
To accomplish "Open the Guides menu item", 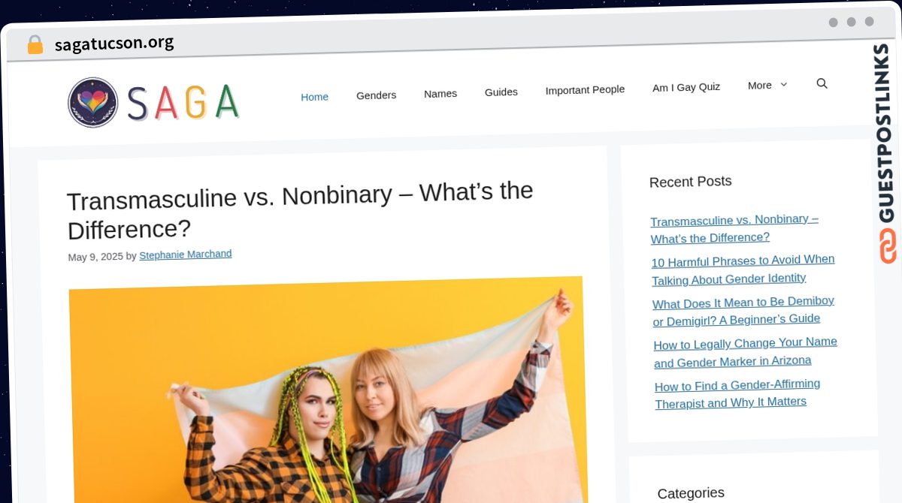I will pos(501,92).
